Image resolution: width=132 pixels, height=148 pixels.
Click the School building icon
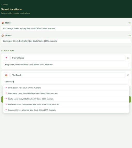[x=3, y=35]
